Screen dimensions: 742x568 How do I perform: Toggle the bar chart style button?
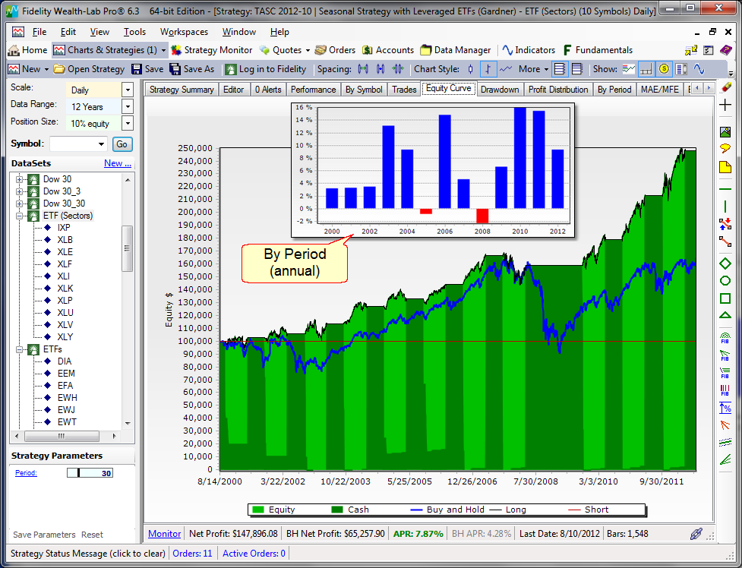coord(488,69)
